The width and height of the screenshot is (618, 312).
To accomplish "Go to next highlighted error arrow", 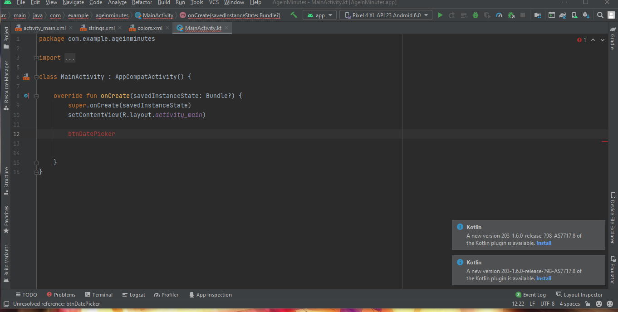I will (x=603, y=40).
